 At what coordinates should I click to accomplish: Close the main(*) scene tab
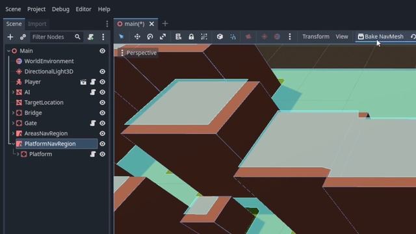point(151,24)
